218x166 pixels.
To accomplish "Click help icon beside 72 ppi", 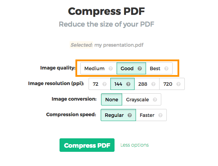I will 104,84.
